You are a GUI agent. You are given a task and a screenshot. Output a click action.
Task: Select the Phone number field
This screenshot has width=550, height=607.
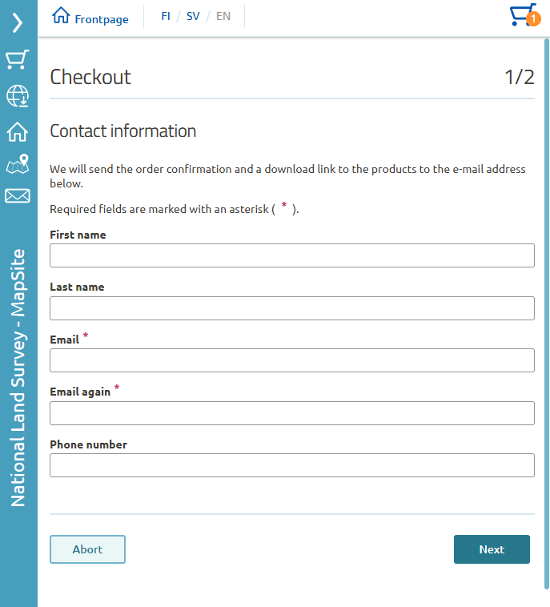[292, 465]
